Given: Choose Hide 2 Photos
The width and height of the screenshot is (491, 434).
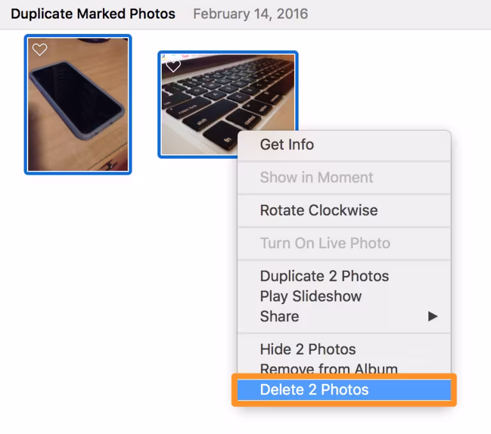Looking at the screenshot, I should (x=308, y=350).
